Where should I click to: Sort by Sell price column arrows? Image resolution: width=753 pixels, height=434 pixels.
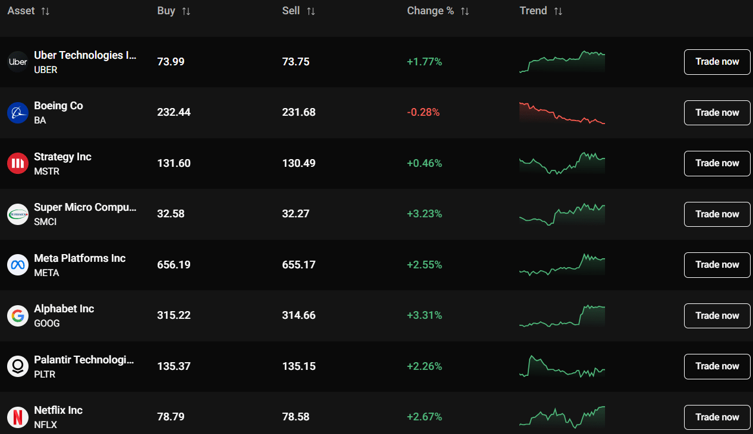311,11
